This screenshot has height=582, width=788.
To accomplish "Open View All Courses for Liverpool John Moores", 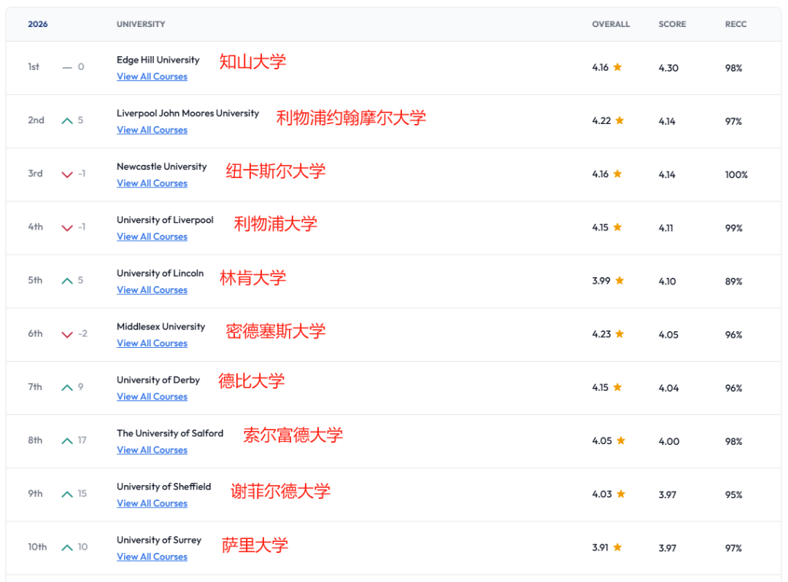I will pyautogui.click(x=152, y=130).
